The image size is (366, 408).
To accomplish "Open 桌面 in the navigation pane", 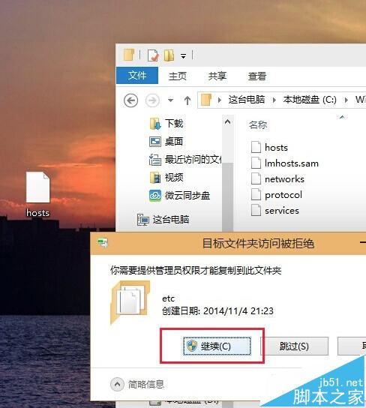I will click(166, 141).
